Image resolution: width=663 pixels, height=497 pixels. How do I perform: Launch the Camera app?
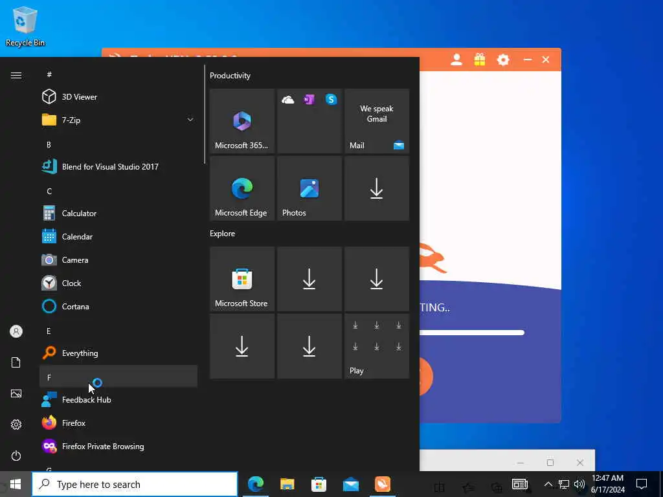point(118,260)
